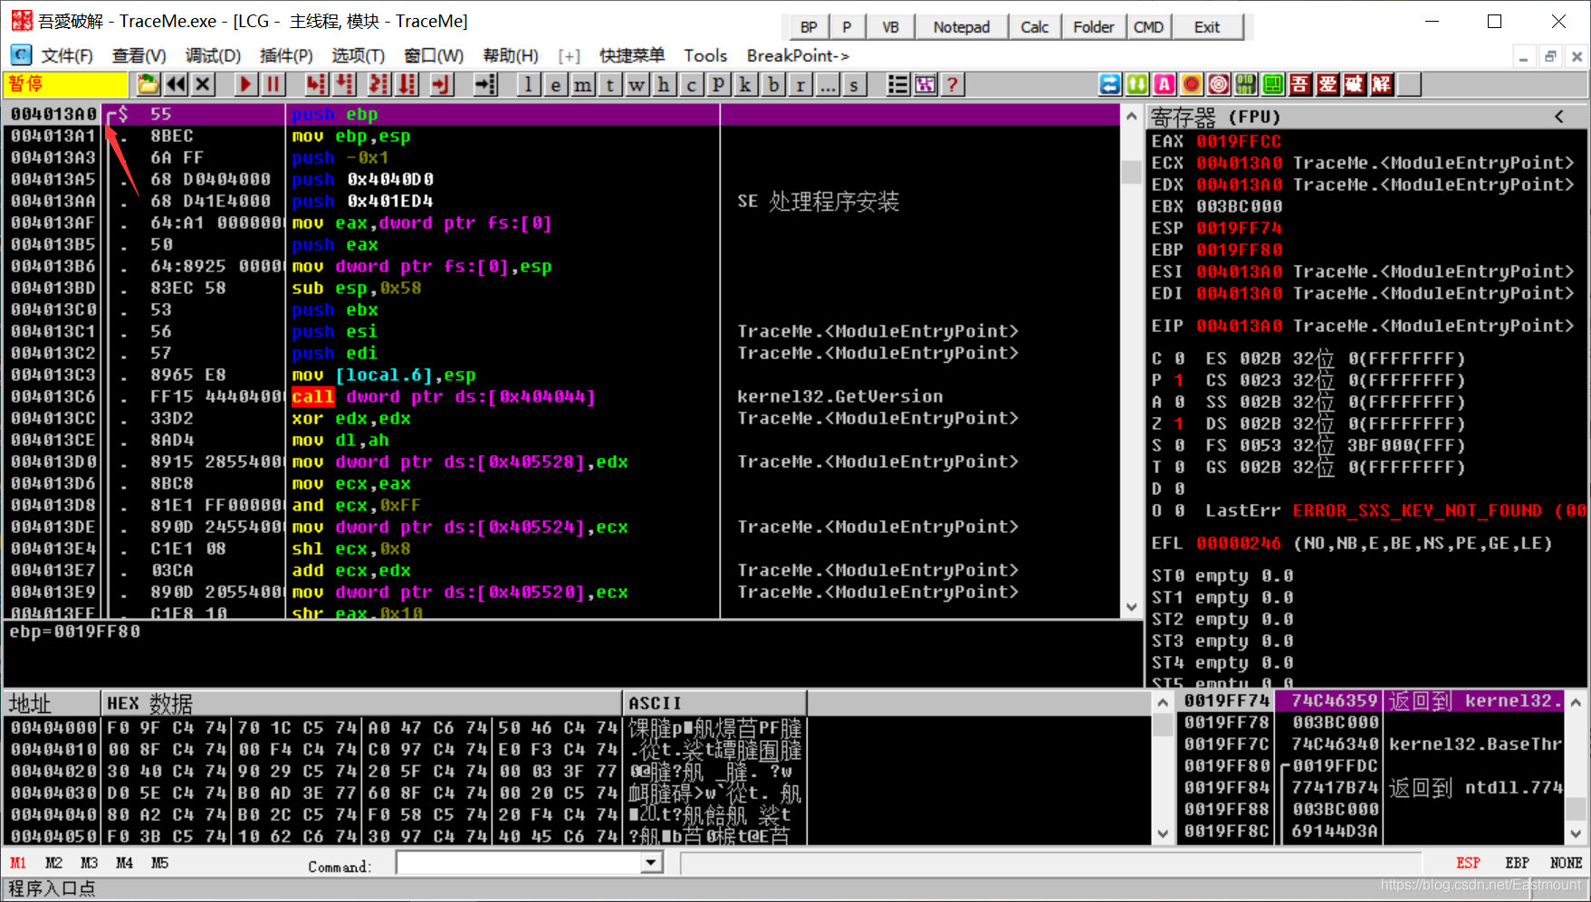Click the Trace into toolbar icon
This screenshot has height=902, width=1591.
point(378,84)
